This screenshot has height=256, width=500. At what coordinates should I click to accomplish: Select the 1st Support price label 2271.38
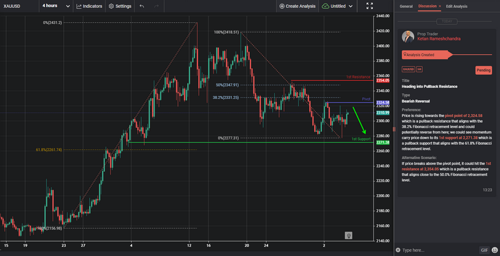(x=383, y=142)
